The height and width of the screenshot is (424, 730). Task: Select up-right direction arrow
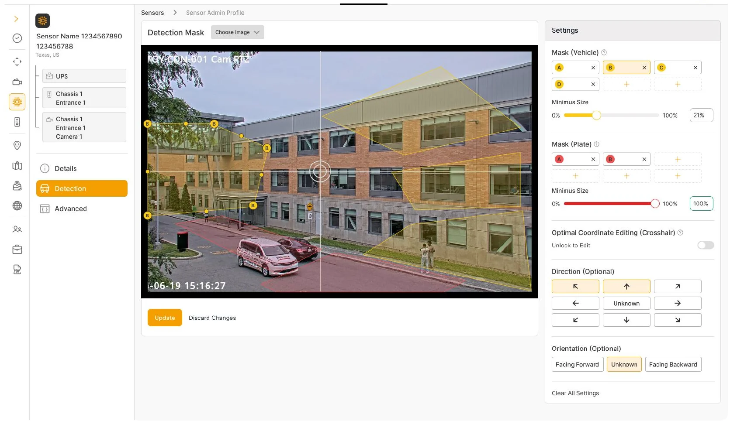pos(678,287)
